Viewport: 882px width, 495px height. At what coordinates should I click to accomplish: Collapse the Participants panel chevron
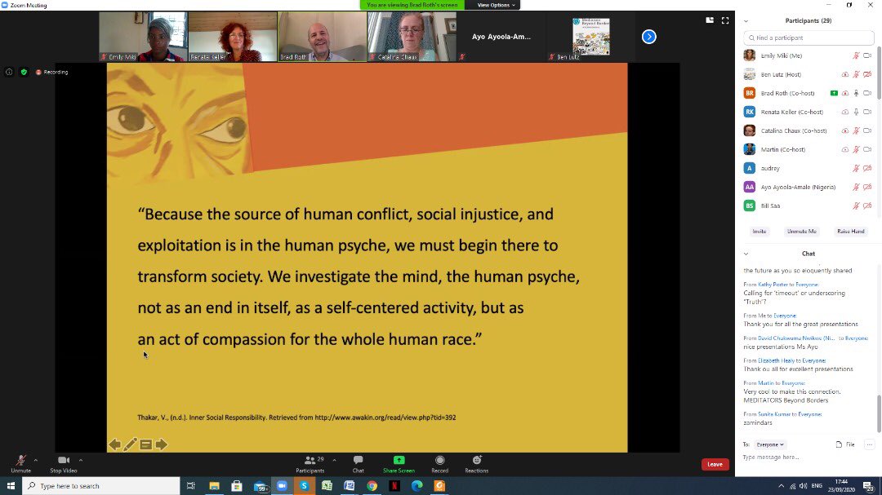[x=746, y=20]
